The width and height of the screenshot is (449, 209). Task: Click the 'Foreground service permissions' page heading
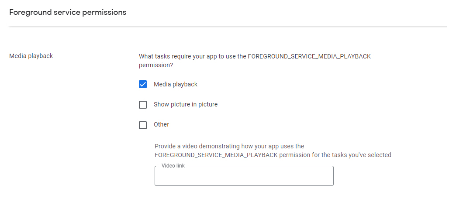(x=68, y=13)
